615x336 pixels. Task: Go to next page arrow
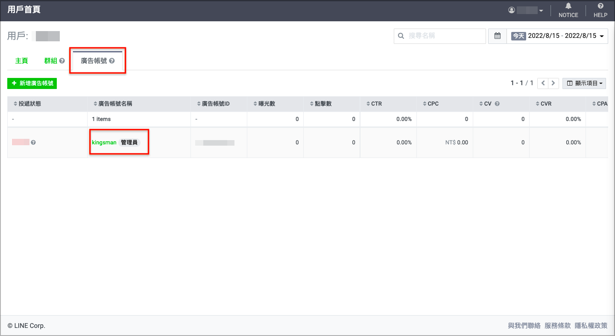(x=553, y=83)
